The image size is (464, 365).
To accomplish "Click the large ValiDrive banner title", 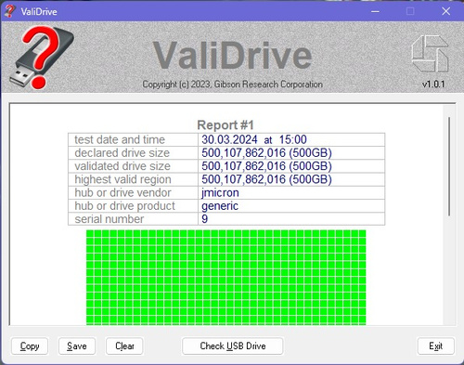I will click(232, 56).
